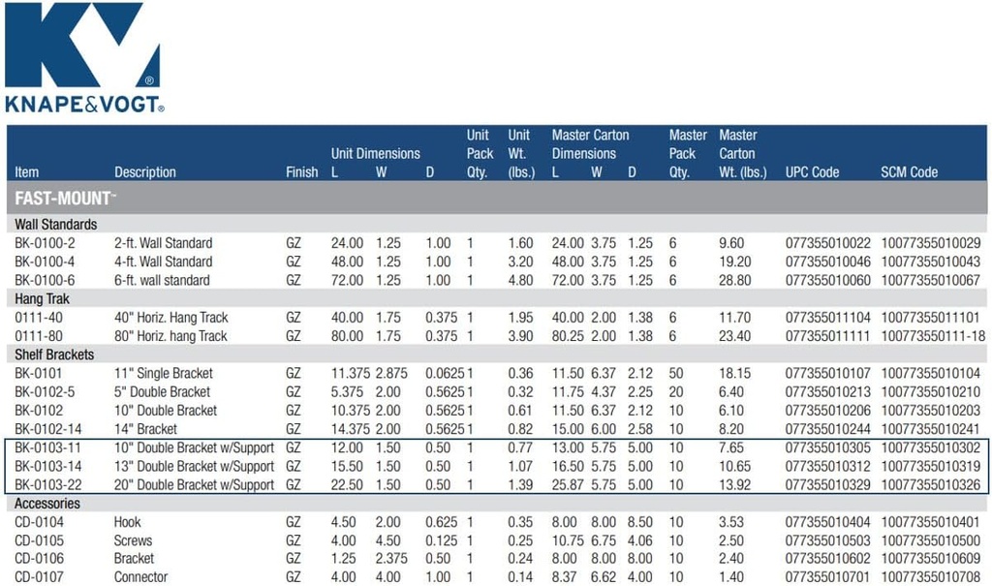
Task: Click the UPC Code column header
Action: click(812, 172)
